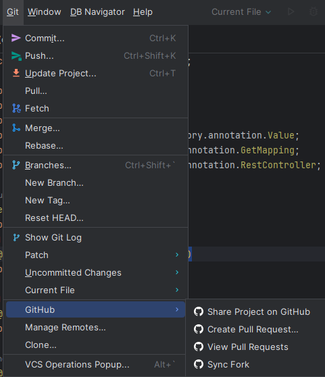This screenshot has height=377, width=325.
Task: Choose View Pull Requests submenu item
Action: 256,347
